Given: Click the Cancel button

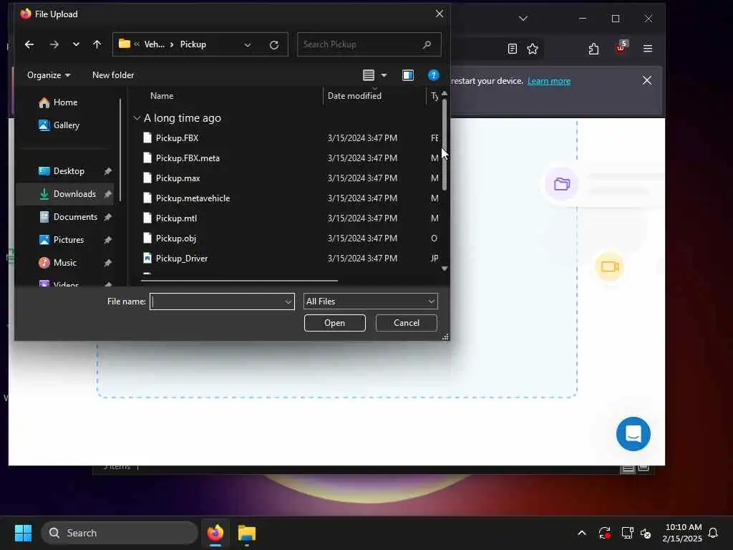Looking at the screenshot, I should coord(407,323).
